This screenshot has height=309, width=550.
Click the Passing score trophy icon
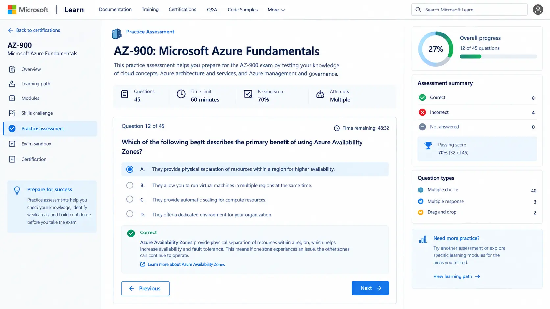[428, 145]
